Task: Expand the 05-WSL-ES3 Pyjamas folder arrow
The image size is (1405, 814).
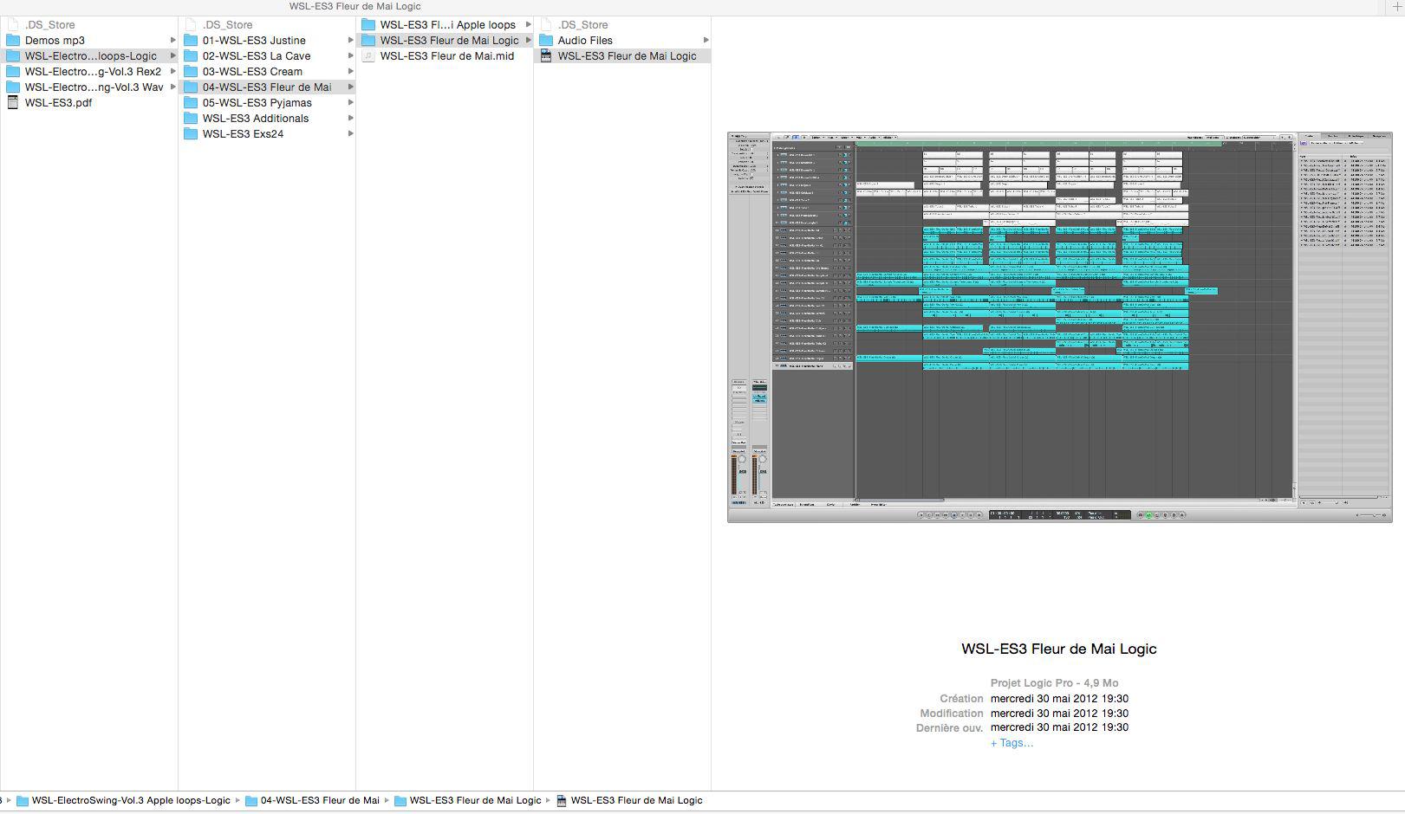Action: click(351, 103)
